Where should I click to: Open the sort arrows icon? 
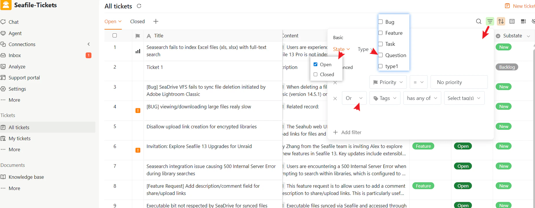[x=501, y=21]
